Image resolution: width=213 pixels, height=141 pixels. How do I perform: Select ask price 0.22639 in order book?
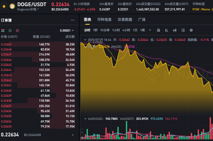click(6, 96)
